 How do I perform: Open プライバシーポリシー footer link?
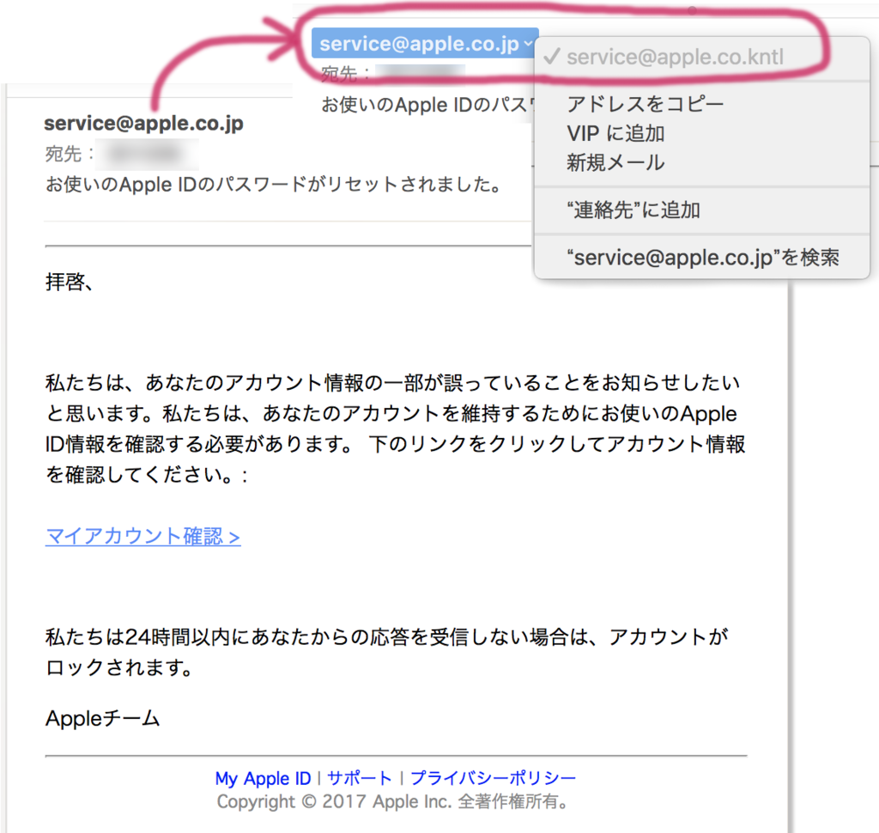point(493,778)
